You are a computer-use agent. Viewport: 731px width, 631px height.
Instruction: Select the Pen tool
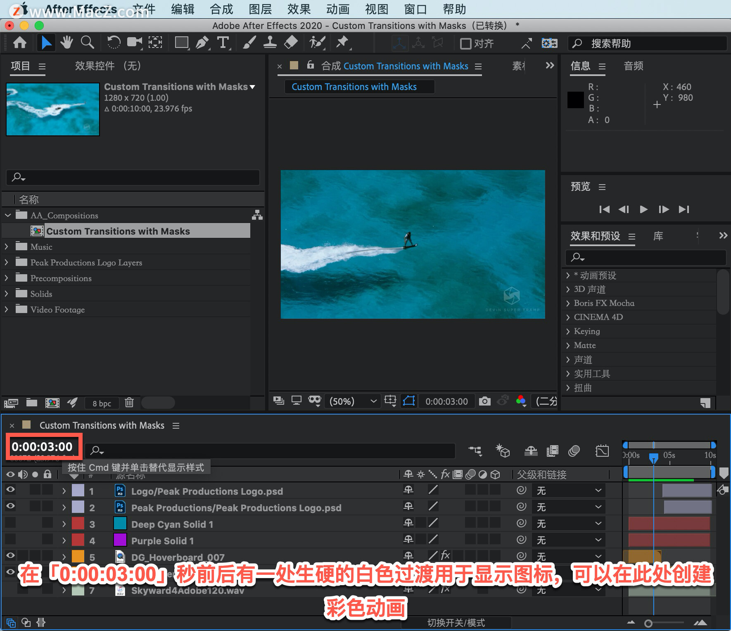pyautogui.click(x=202, y=43)
